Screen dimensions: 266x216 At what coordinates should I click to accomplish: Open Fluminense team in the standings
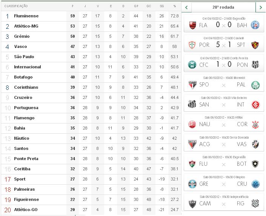click(26, 16)
